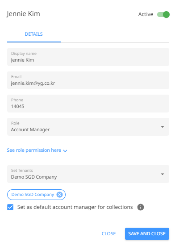The height and width of the screenshot is (246, 175).
Task: Click the Phone number field
Action: coord(88,104)
